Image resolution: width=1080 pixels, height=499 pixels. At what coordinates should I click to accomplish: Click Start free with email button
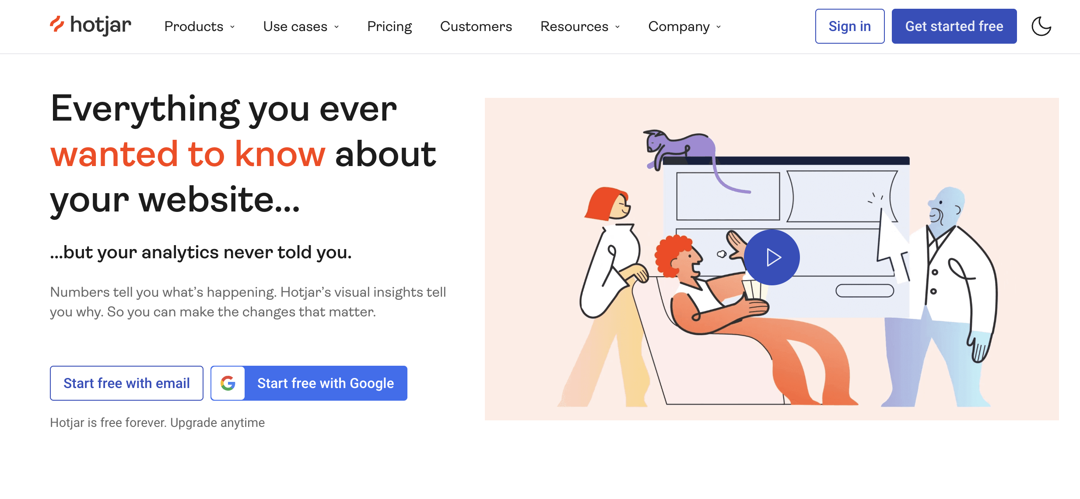(127, 383)
